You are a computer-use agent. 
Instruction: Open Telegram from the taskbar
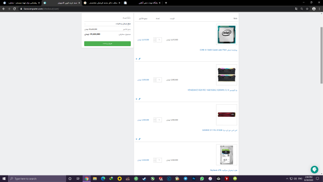point(185,178)
